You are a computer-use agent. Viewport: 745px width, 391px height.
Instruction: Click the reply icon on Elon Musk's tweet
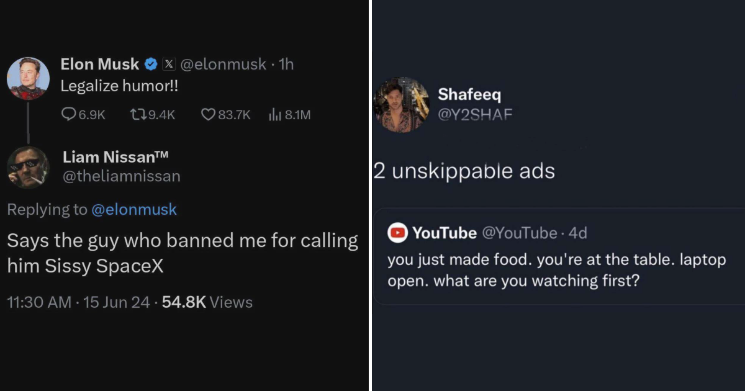pos(68,114)
